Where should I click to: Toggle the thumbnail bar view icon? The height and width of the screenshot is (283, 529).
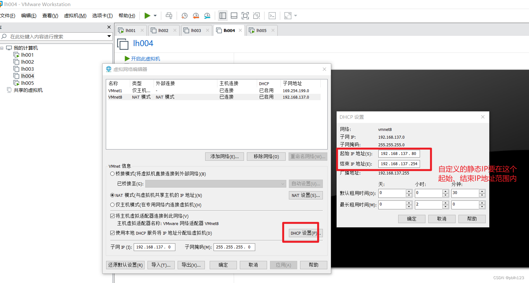point(234,16)
